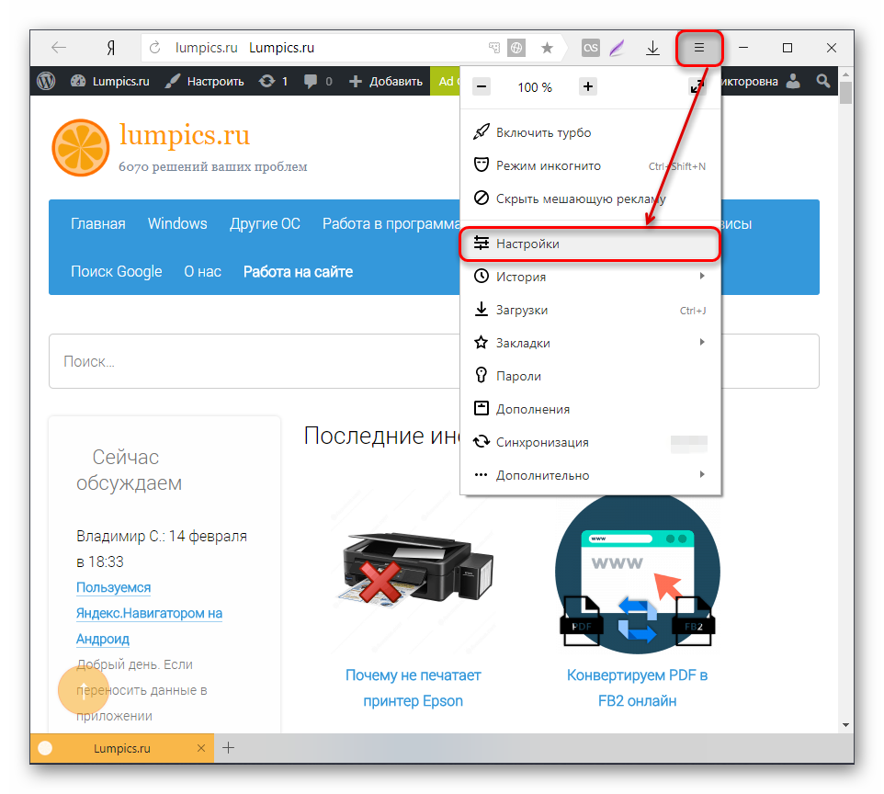Screen dimensions: 884x794
Task: Open downloads from the toolbar arrow icon
Action: click(x=652, y=48)
